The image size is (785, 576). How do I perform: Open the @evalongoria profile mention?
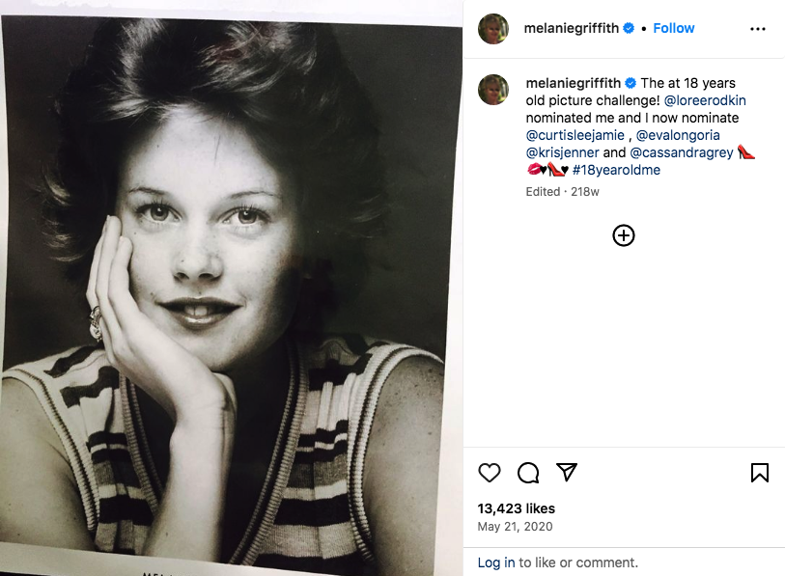677,135
